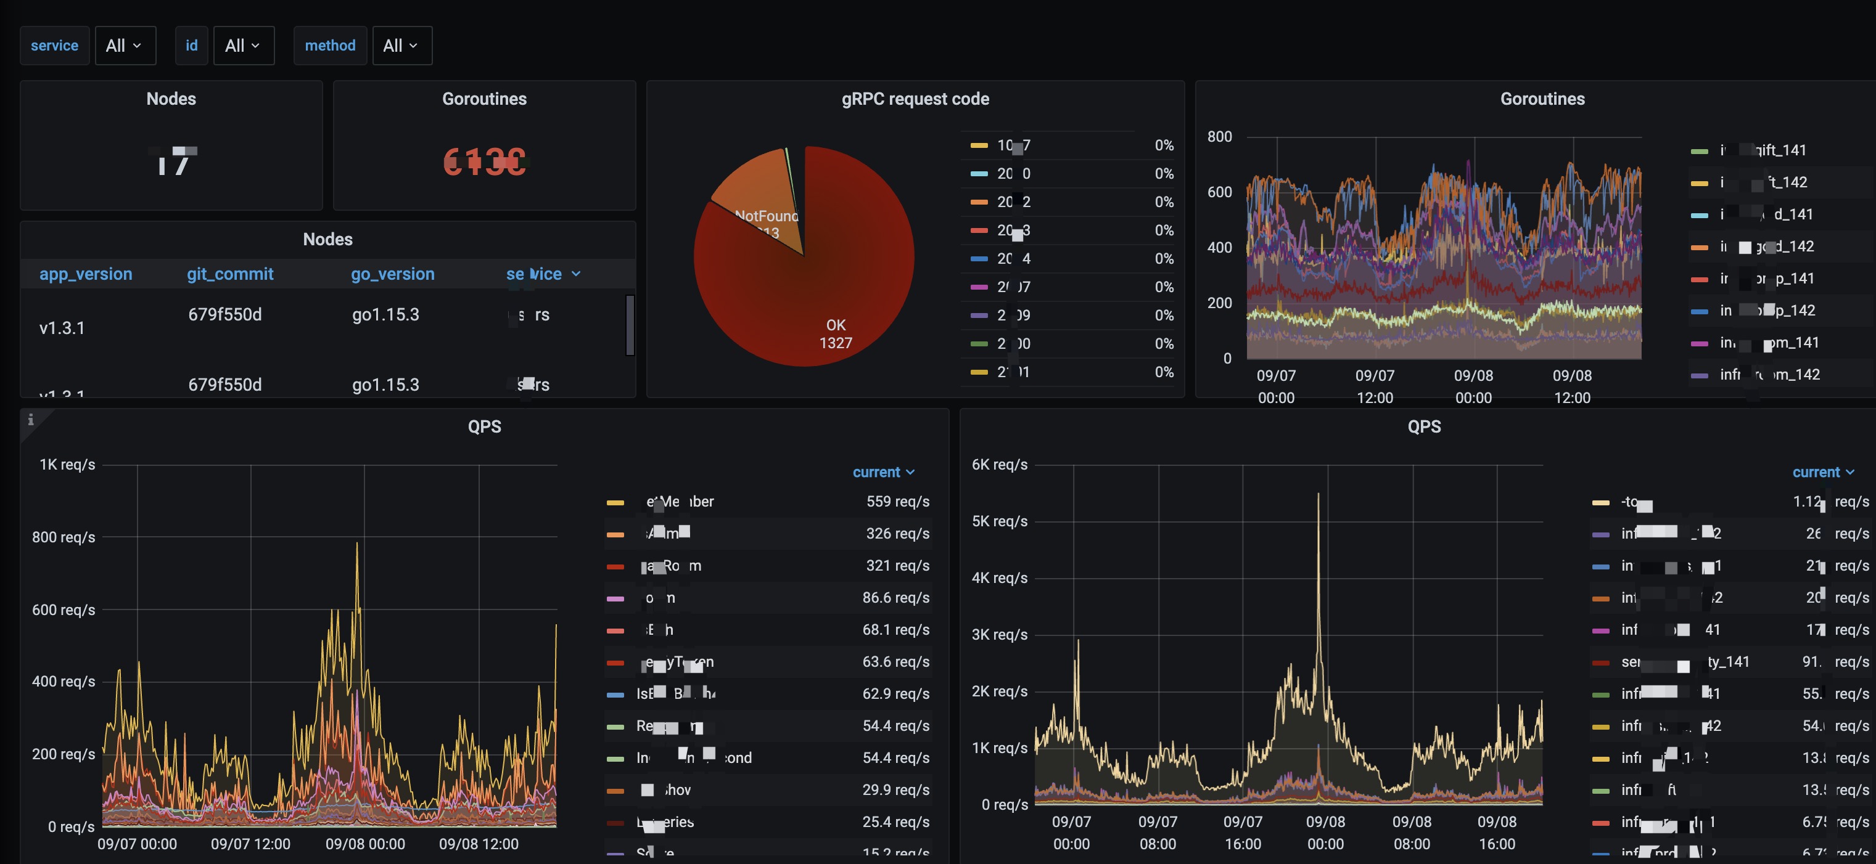1876x864 pixels.
Task: Click the sort arrow on service column
Action: (x=576, y=274)
